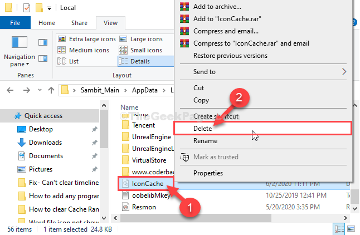This screenshot has width=360, height=235.
Task: Toggle the Details pane icon
Action: (x=43, y=59)
